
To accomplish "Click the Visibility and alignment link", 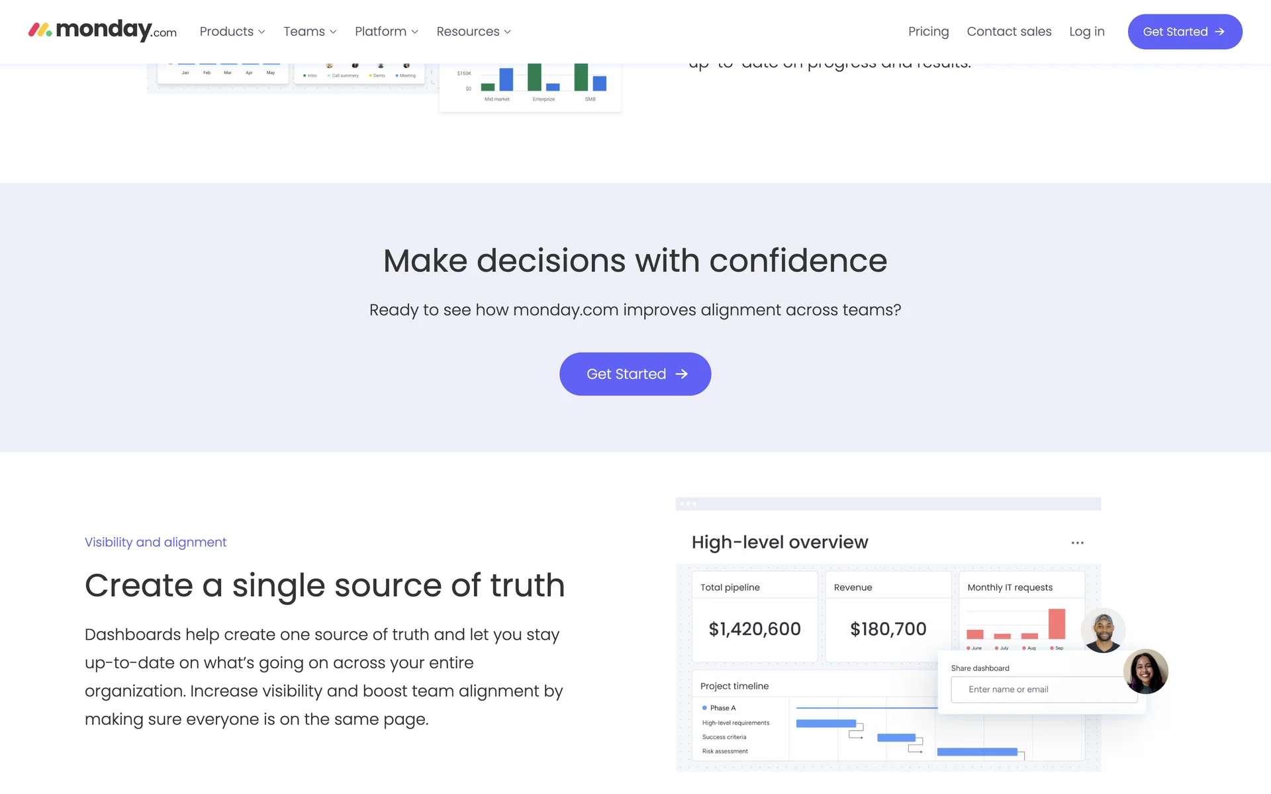I will coord(156,543).
